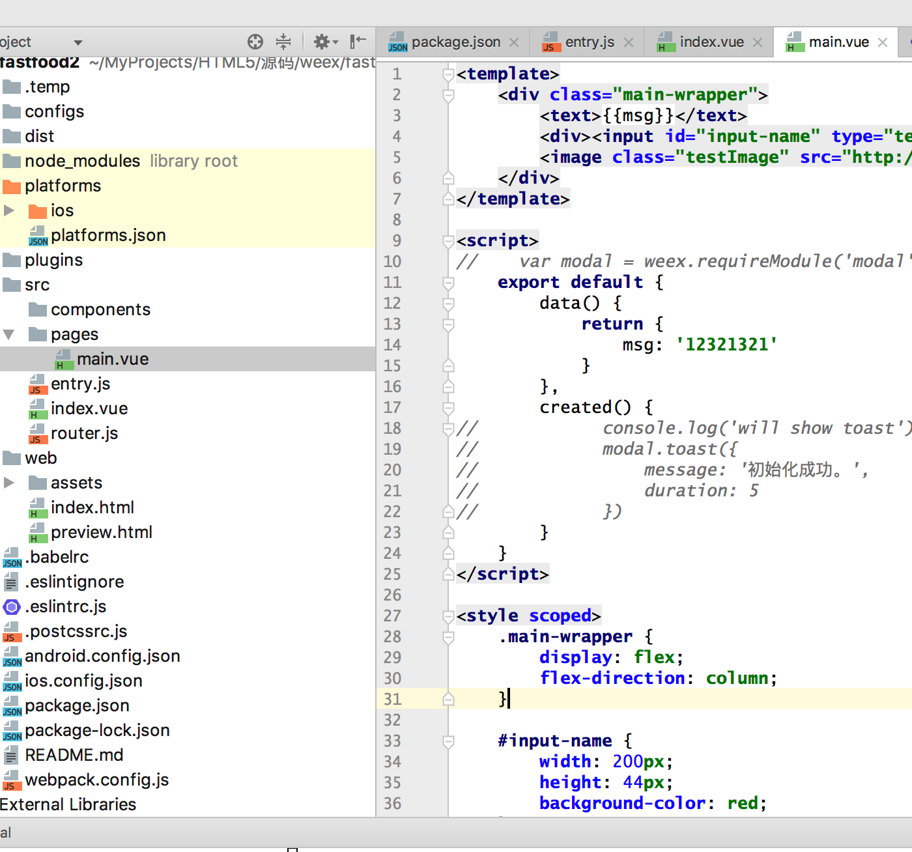Close the index.vue tab
Viewport: 912px width, 852px height.
tap(758, 42)
